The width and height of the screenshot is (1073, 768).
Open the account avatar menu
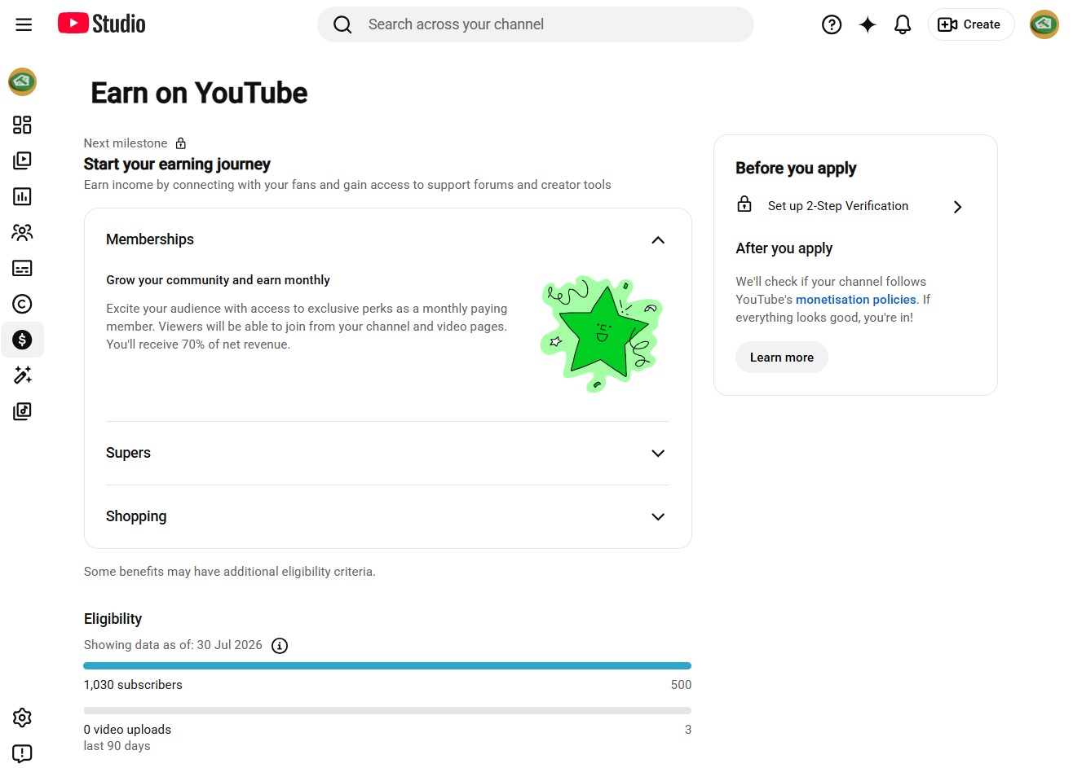[1044, 24]
